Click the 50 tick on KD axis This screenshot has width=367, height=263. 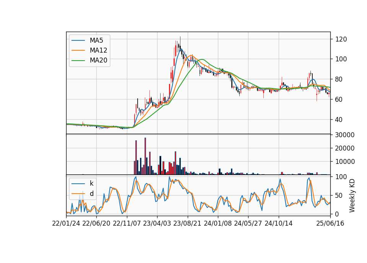[339, 196]
